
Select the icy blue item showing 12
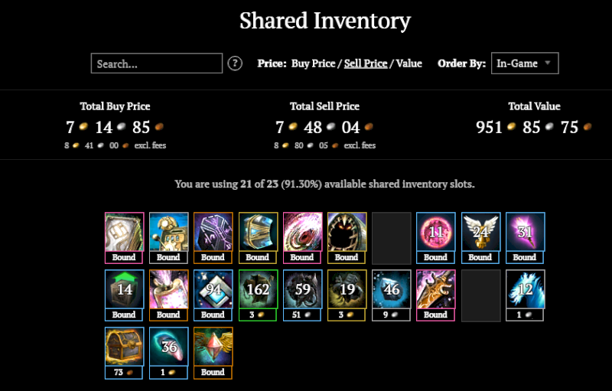[x=525, y=289]
